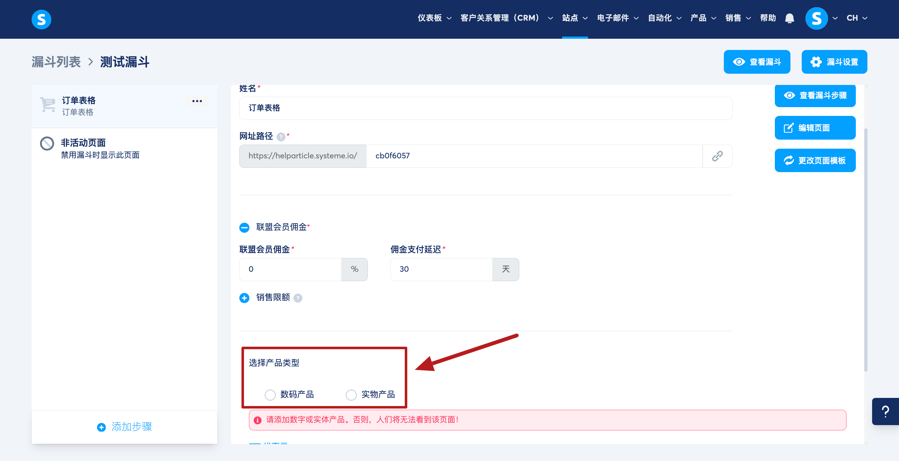Open the floating help question widget
The height and width of the screenshot is (461, 899).
(885, 412)
